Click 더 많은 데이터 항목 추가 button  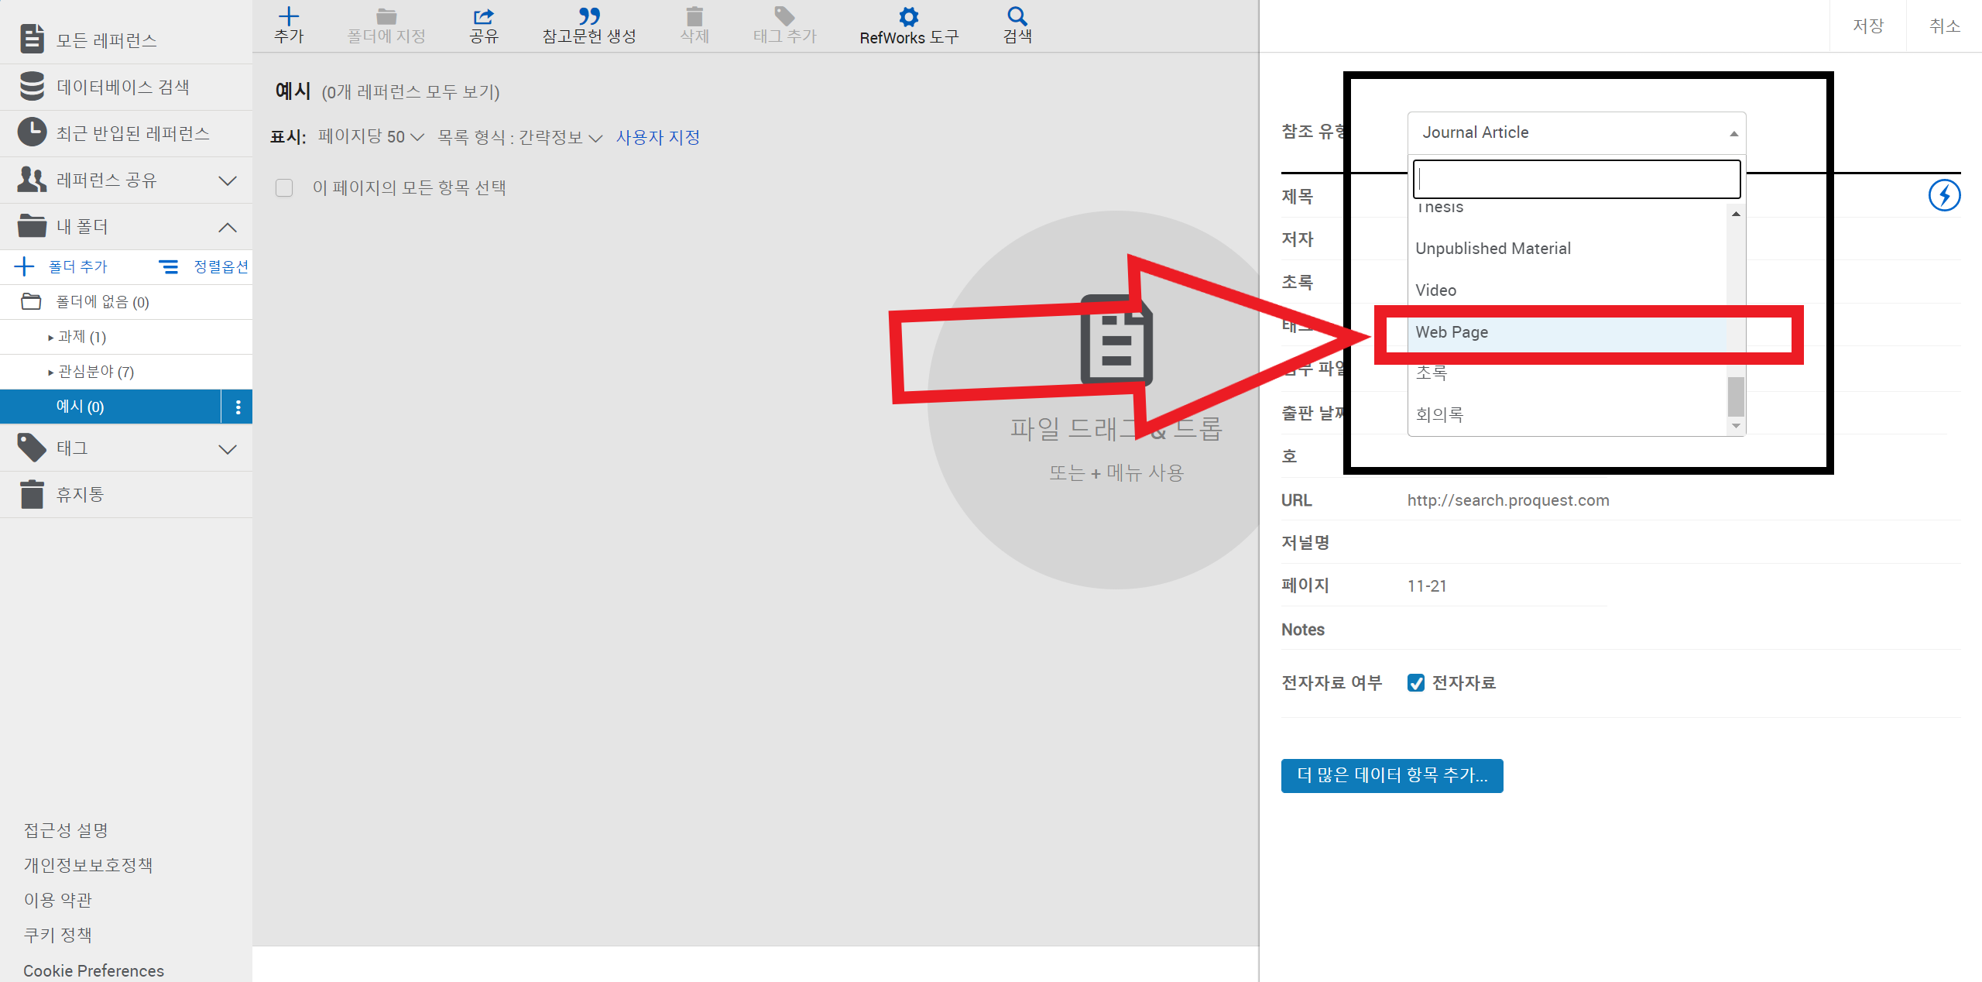click(1391, 775)
